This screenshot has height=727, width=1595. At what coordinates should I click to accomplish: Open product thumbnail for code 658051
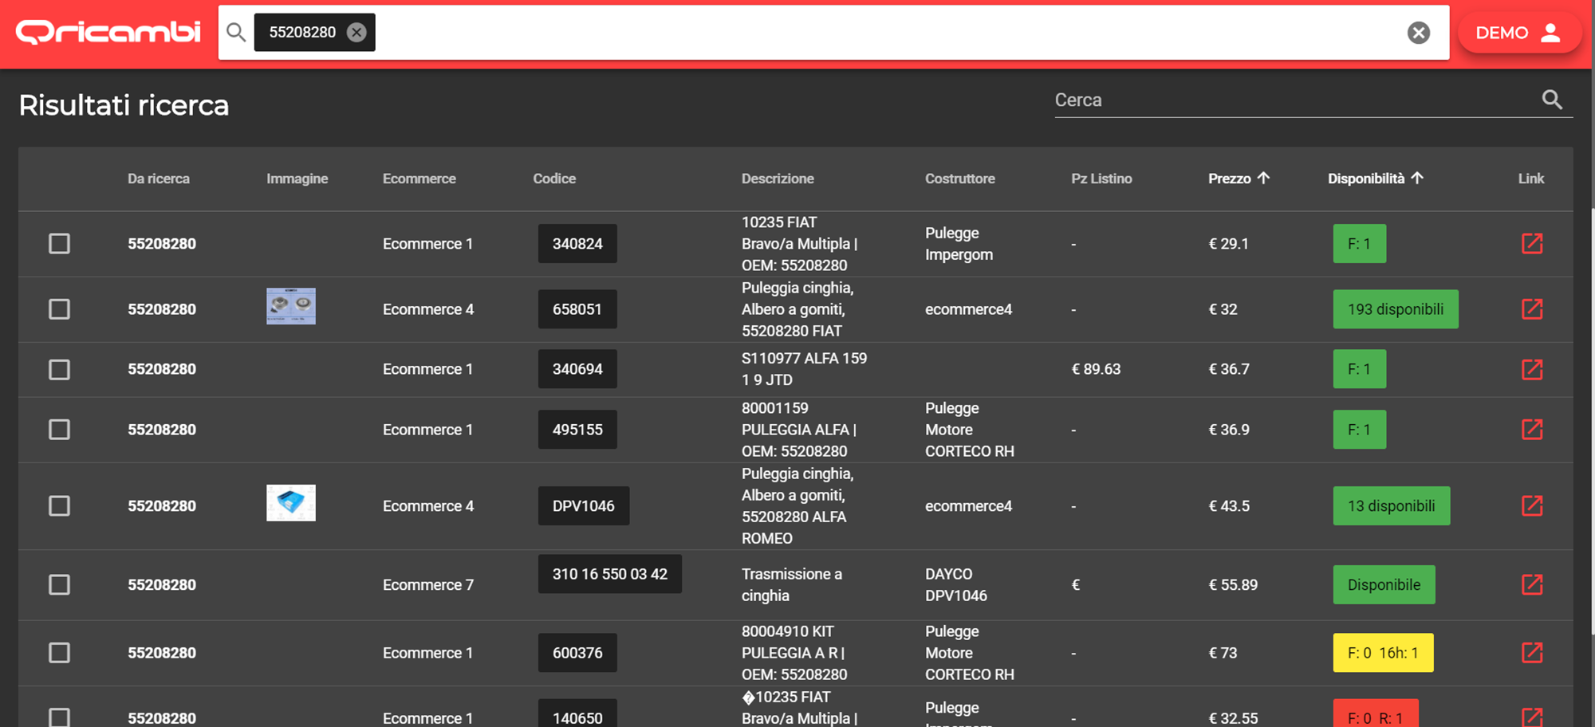(291, 306)
